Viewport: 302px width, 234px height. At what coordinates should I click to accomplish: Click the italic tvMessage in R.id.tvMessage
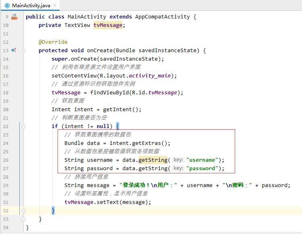[x=163, y=93]
